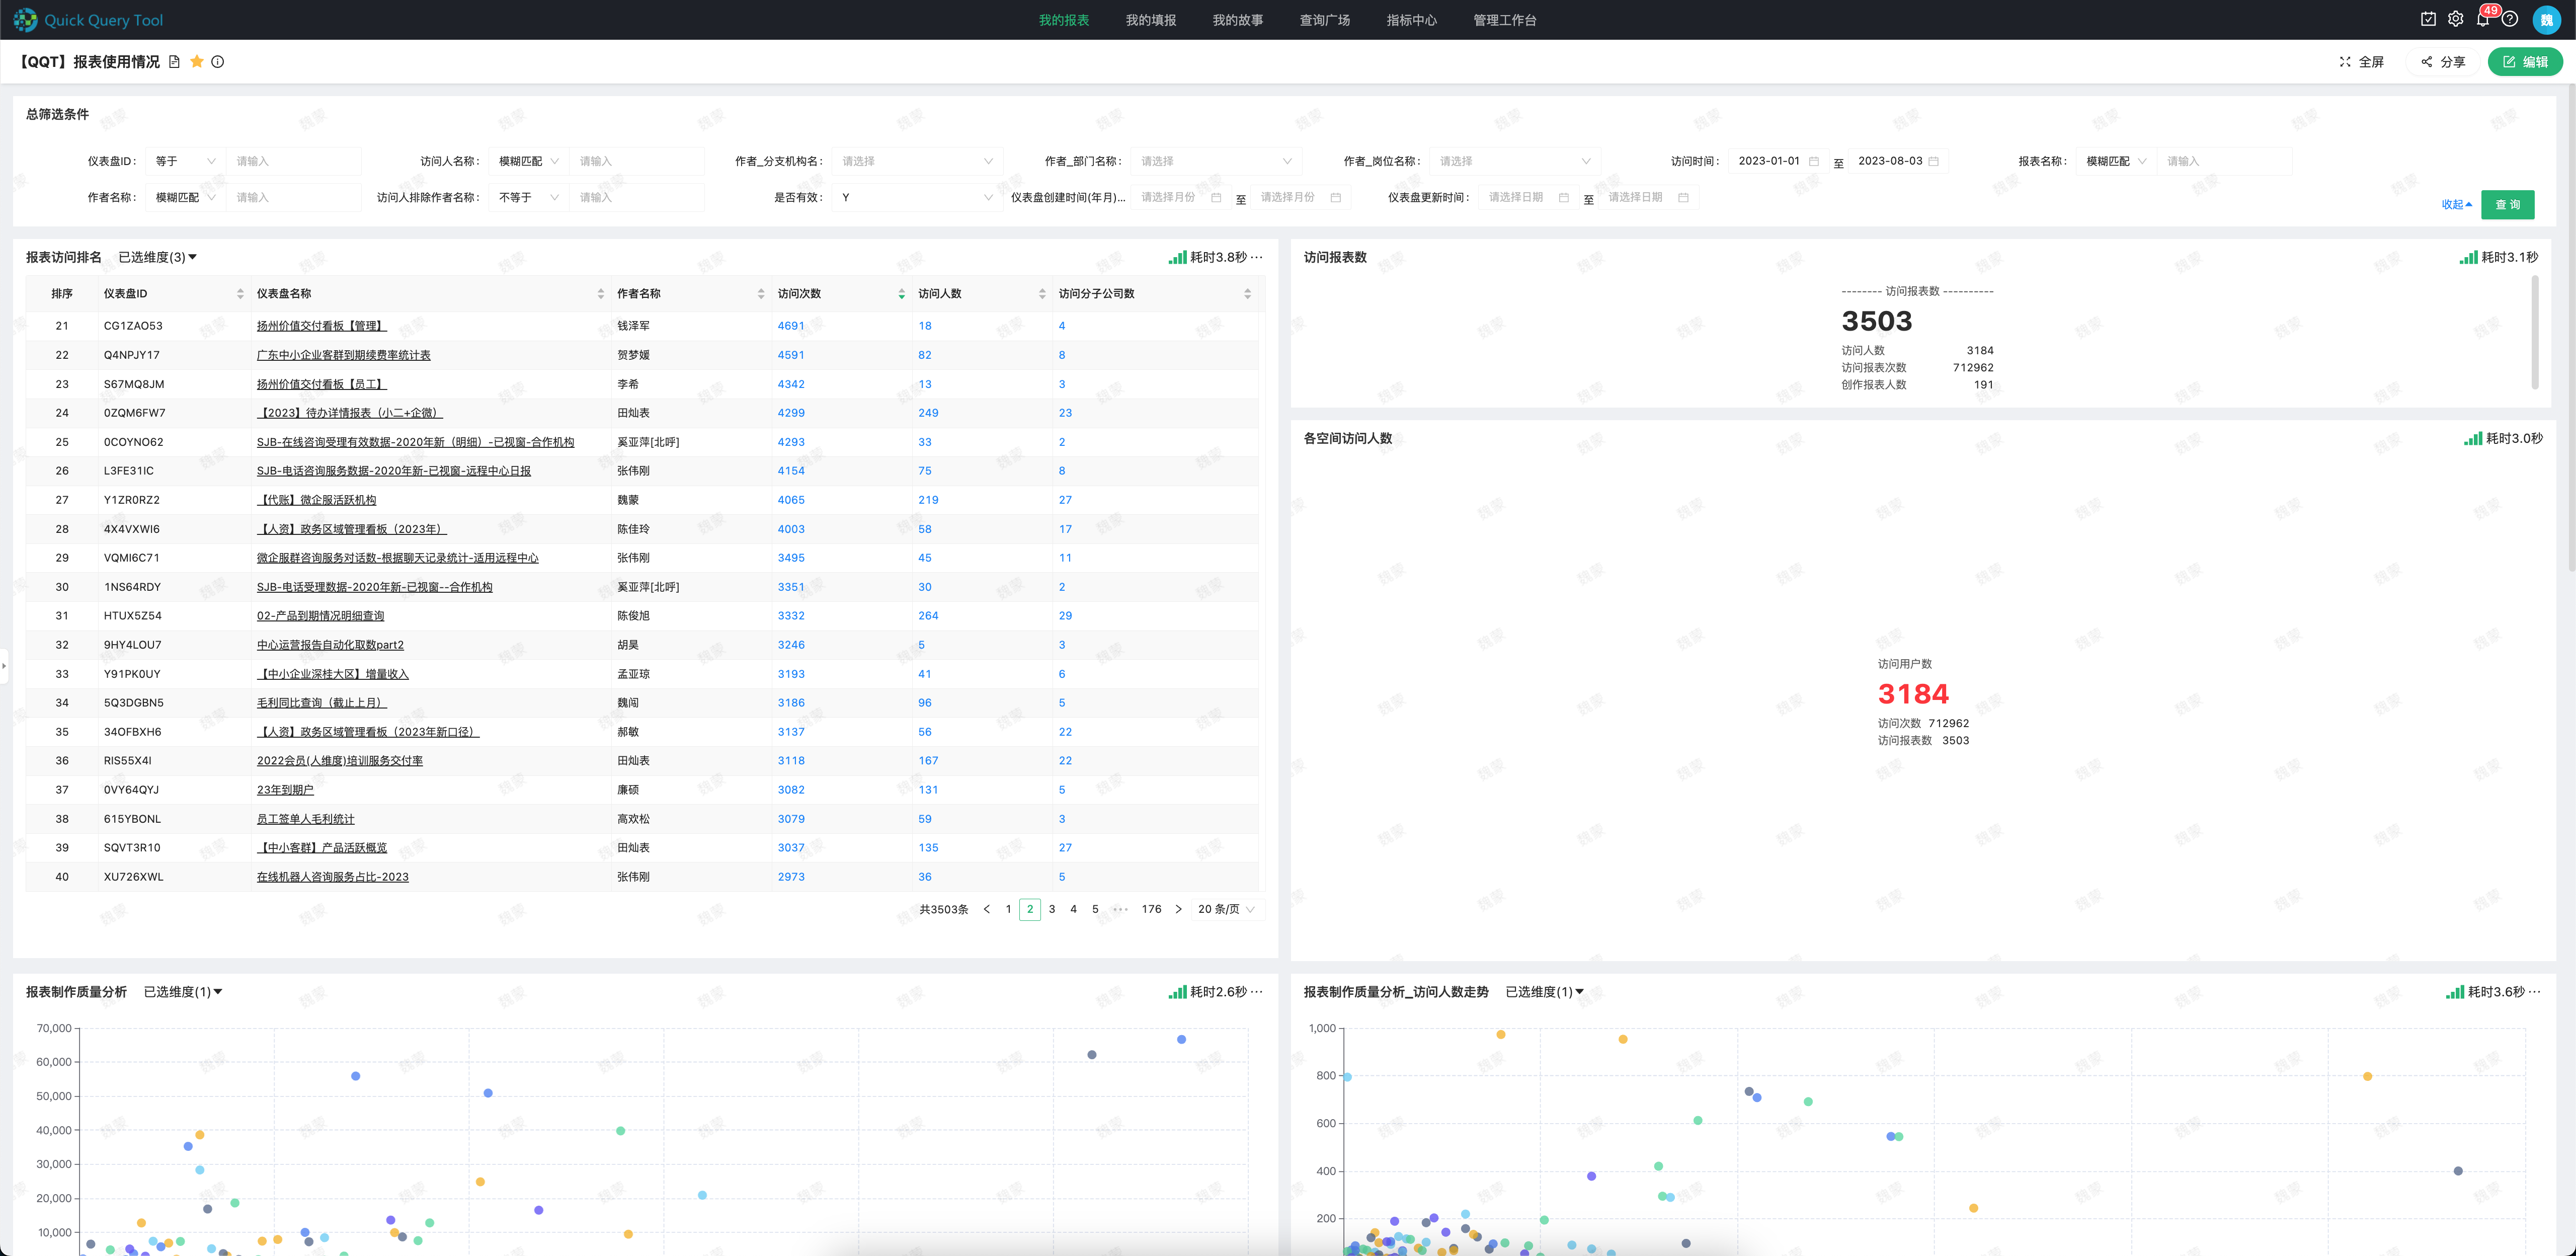Image resolution: width=2576 pixels, height=1256 pixels.
Task: Switch to 我的填报 tab
Action: point(1150,20)
